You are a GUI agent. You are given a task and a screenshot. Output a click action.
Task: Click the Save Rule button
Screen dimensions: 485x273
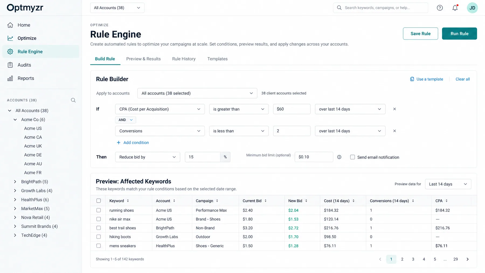(420, 34)
